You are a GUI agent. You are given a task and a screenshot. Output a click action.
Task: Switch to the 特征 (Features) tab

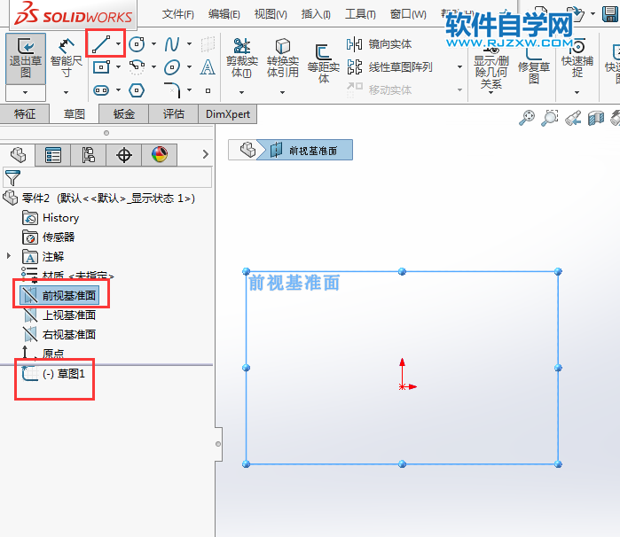[25, 114]
